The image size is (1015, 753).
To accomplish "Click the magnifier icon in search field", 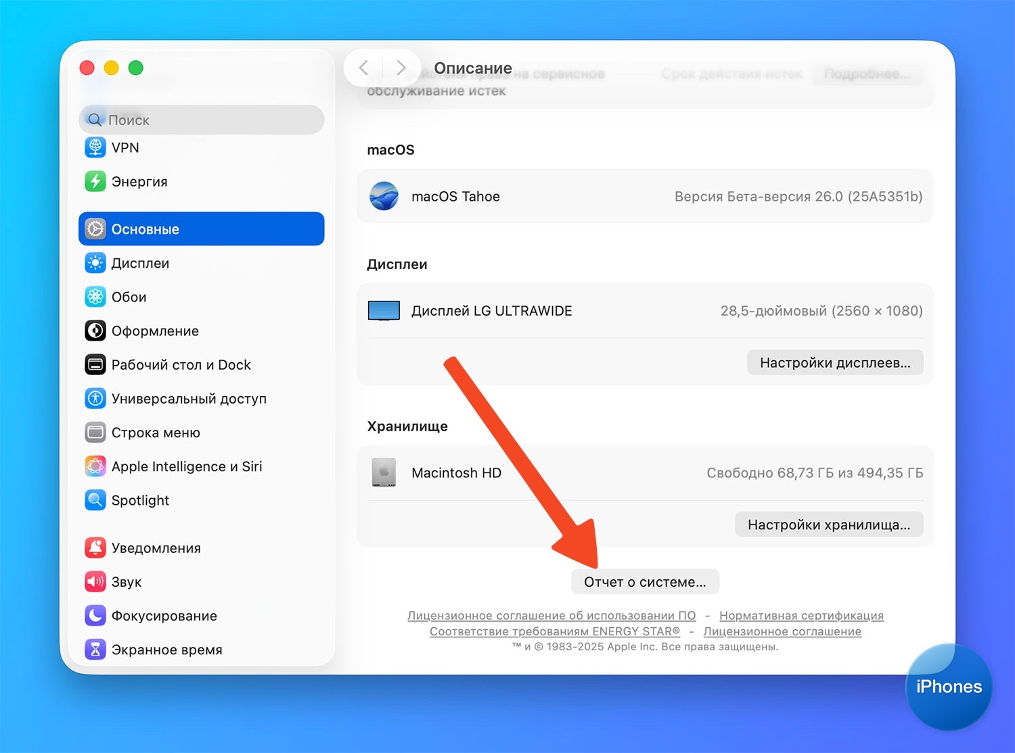I will tap(95, 120).
